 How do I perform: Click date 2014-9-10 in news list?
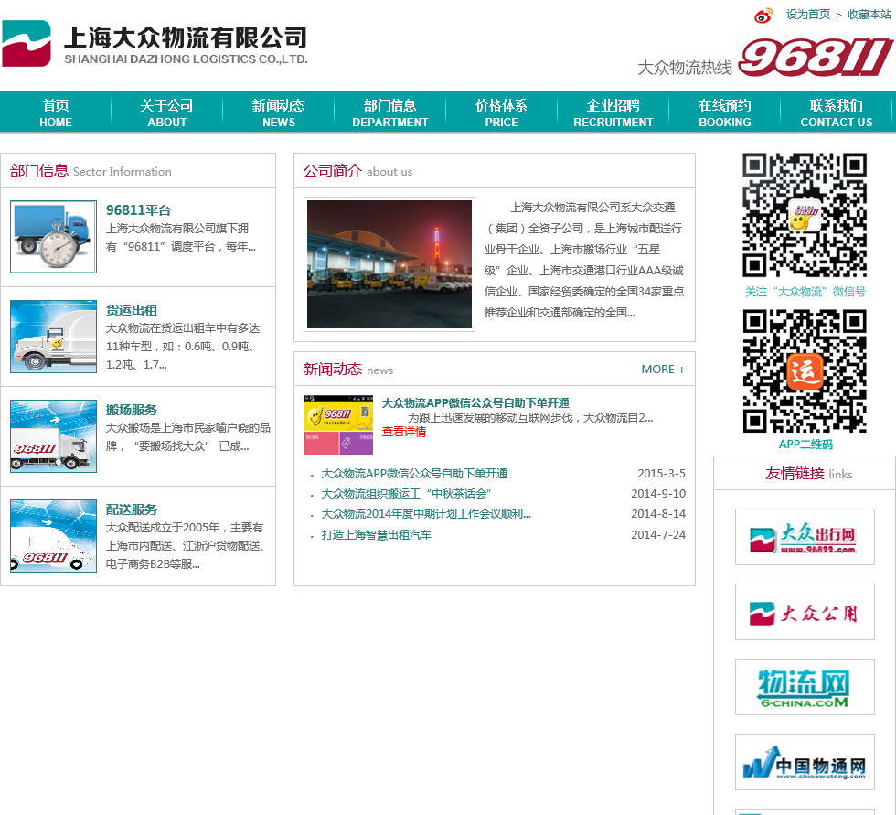[658, 494]
